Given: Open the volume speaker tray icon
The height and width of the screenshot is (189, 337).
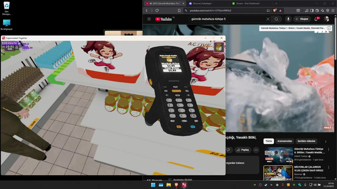Looking at the screenshot, I should [x=315, y=185].
